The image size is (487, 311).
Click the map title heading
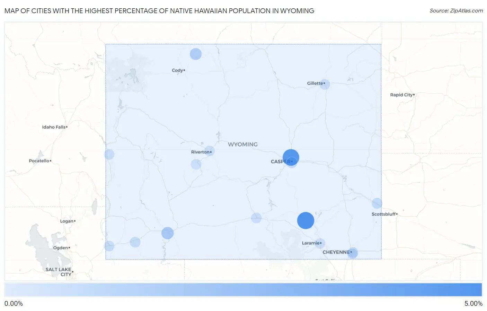pyautogui.click(x=159, y=11)
